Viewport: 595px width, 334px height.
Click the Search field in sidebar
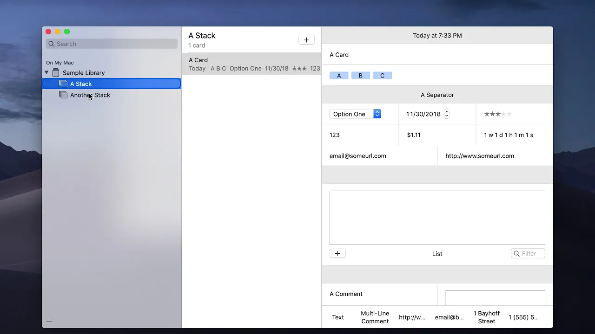[x=112, y=44]
